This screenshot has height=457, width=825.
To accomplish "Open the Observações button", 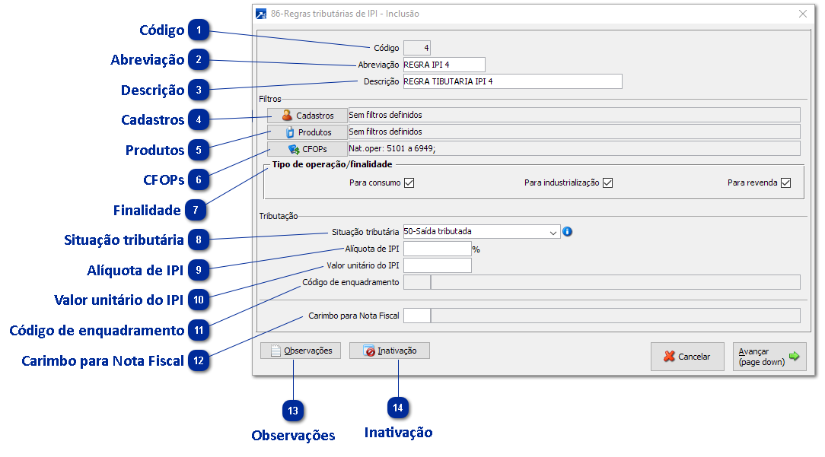I will pos(301,351).
